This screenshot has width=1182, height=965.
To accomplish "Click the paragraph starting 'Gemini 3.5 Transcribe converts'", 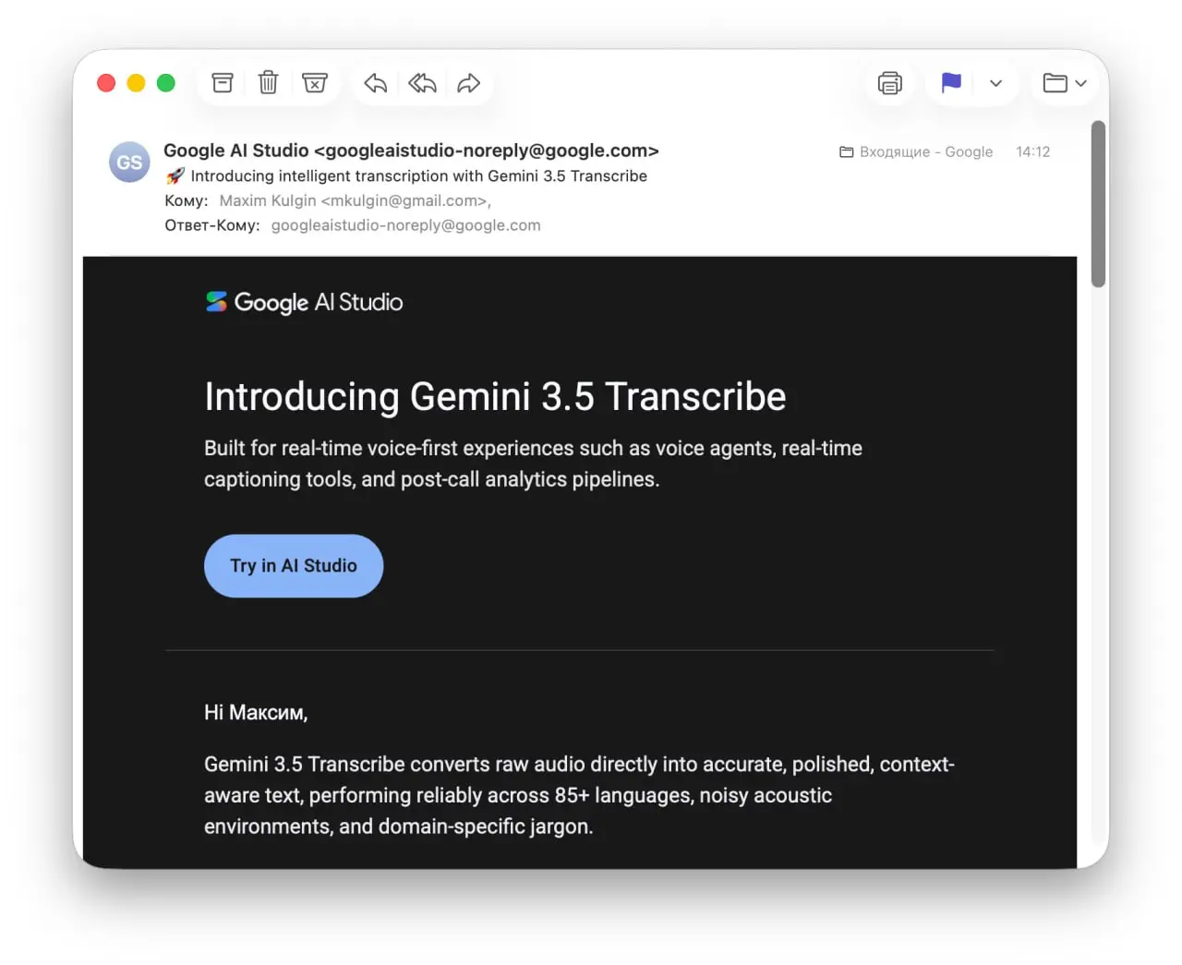I will 579,795.
